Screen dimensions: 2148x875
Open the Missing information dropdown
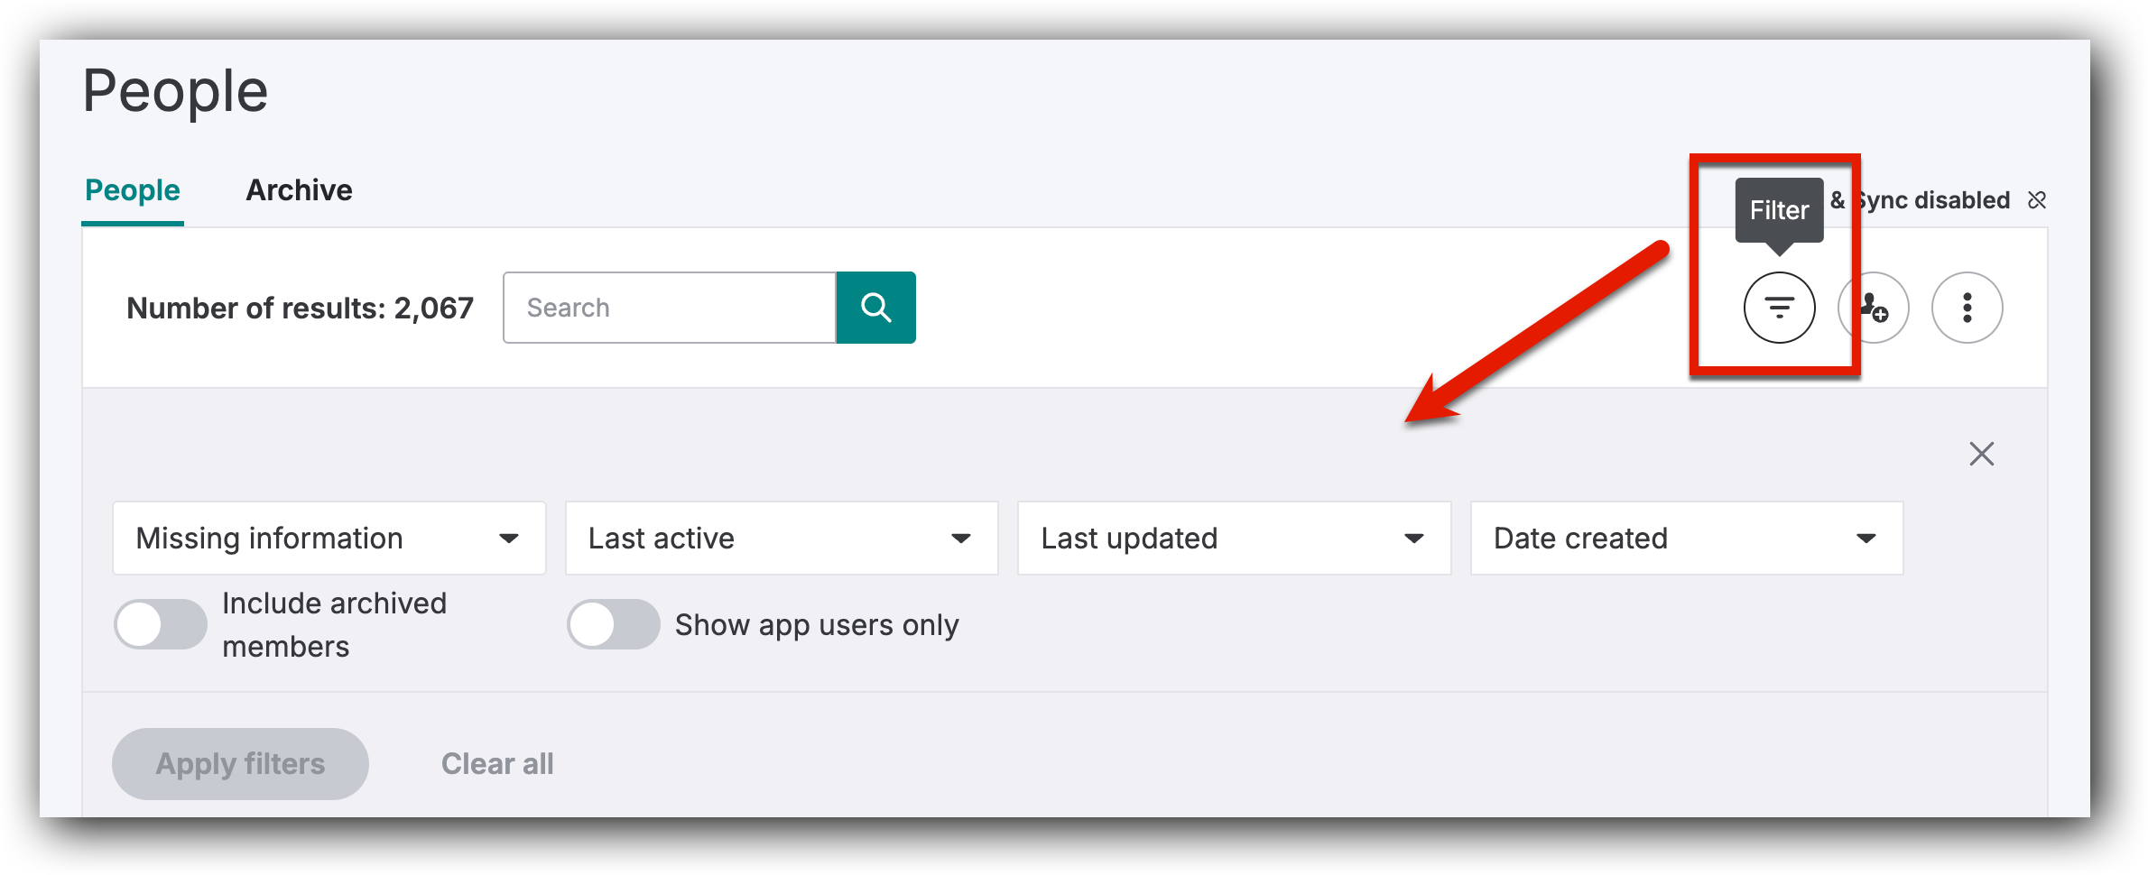(x=329, y=538)
